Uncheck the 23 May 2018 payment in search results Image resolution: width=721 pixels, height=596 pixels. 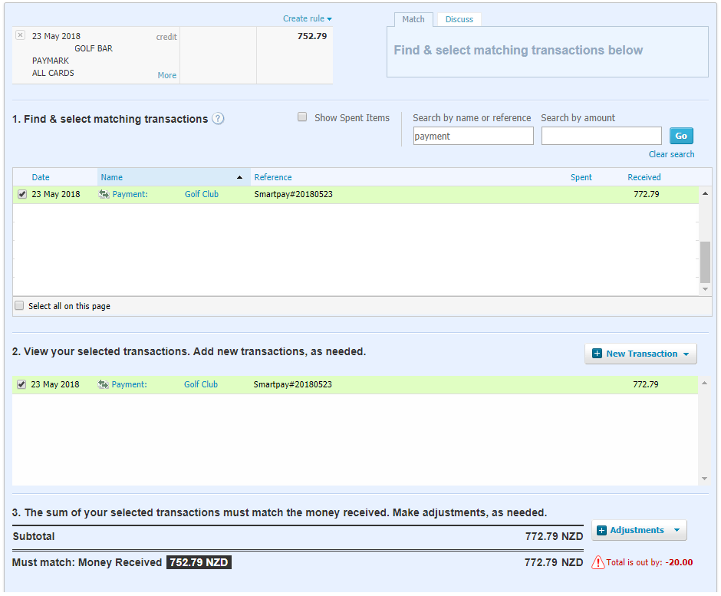(21, 195)
